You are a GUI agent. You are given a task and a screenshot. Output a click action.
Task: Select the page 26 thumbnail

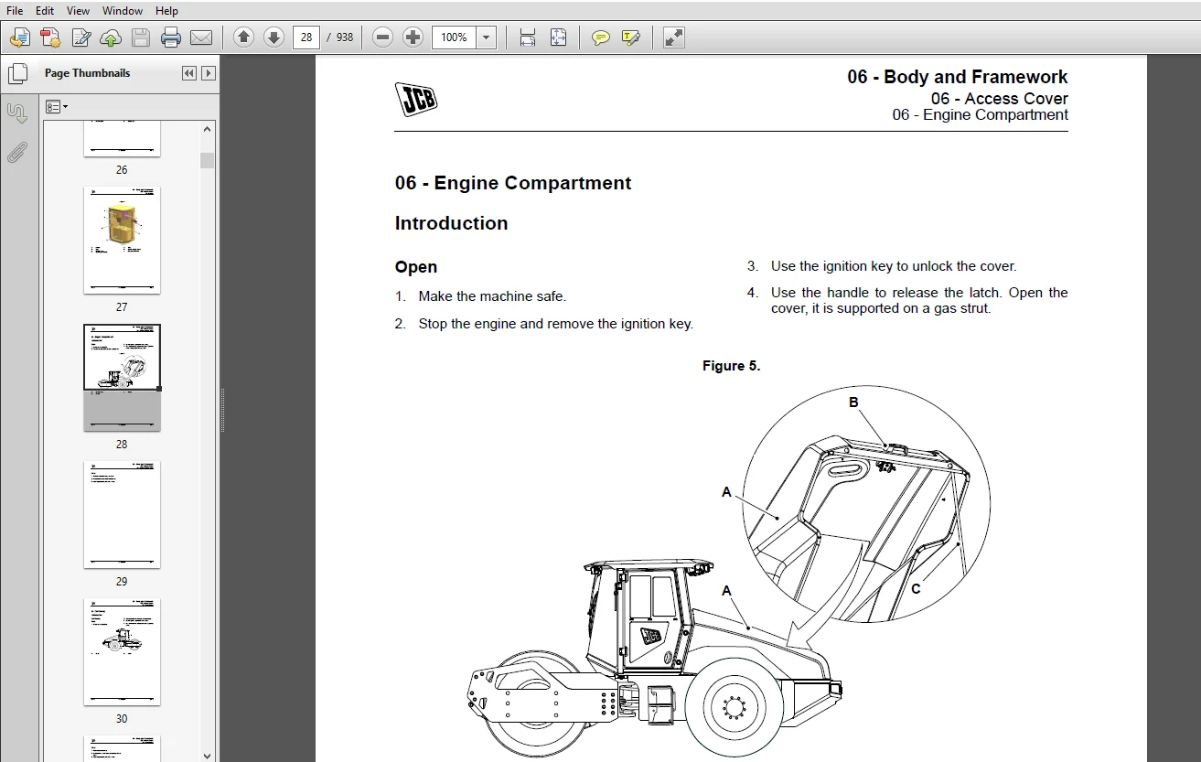pos(122,139)
